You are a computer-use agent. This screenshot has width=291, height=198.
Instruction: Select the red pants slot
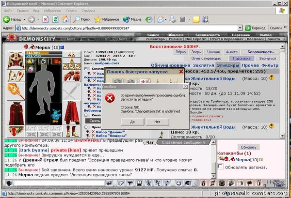click(x=72, y=113)
